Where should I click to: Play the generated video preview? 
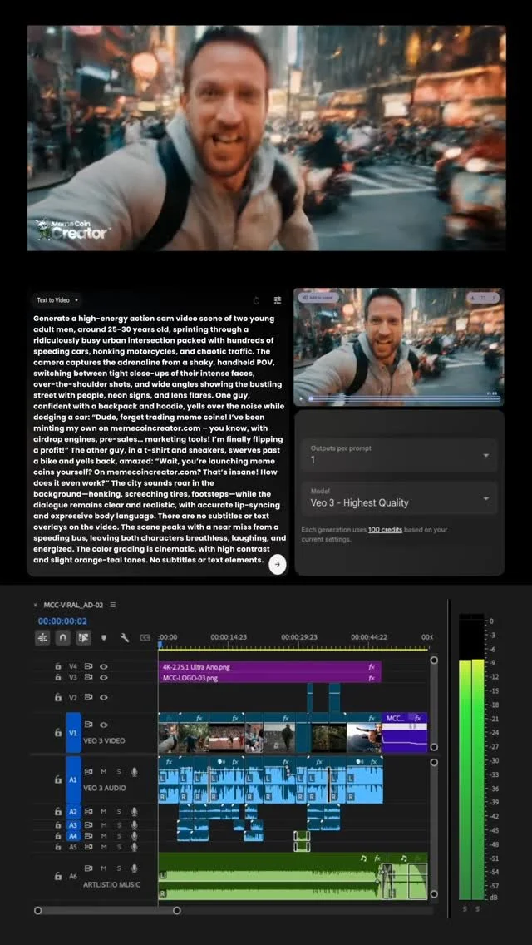tap(301, 398)
